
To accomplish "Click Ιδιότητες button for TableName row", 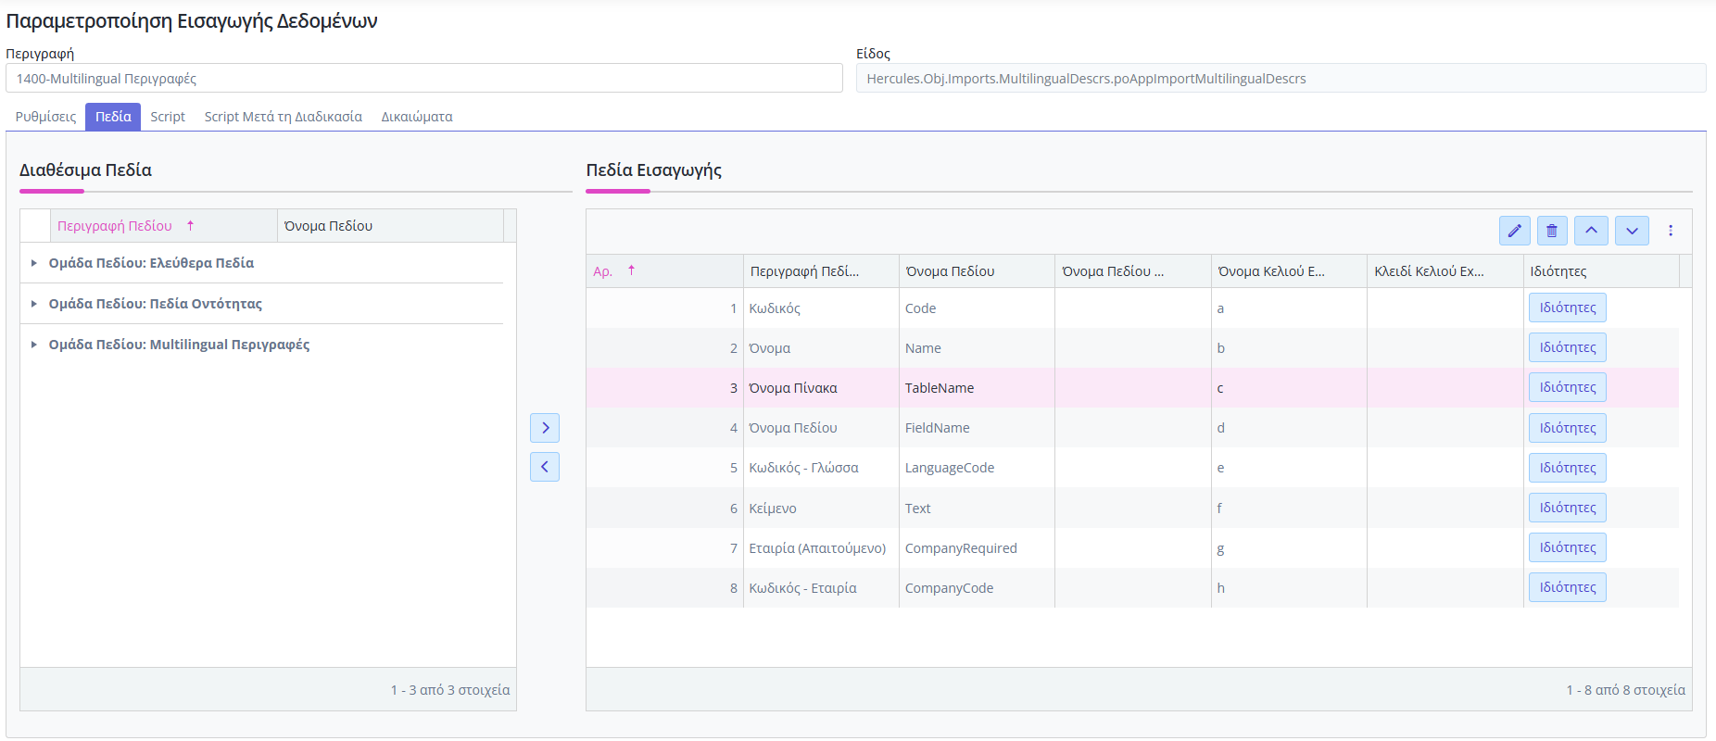I will [x=1567, y=387].
